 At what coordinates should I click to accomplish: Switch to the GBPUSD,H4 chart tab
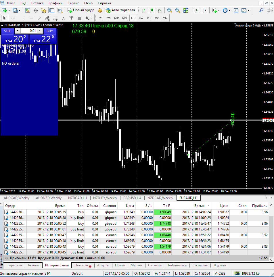(132, 198)
